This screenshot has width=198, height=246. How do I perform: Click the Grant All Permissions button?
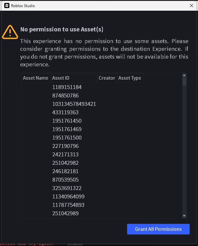click(x=158, y=229)
